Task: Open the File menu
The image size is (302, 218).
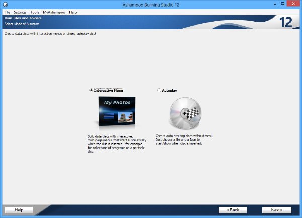Action: coord(7,12)
